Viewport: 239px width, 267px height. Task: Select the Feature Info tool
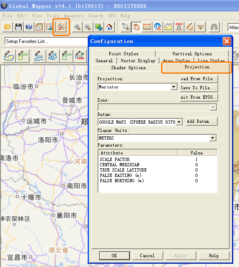tap(157, 27)
